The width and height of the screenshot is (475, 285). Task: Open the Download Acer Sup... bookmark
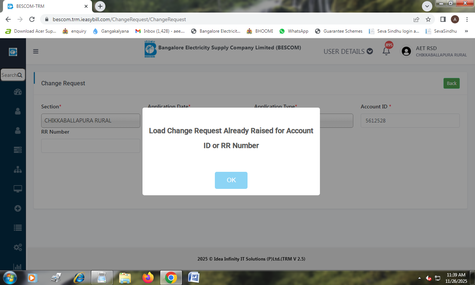coord(30,31)
